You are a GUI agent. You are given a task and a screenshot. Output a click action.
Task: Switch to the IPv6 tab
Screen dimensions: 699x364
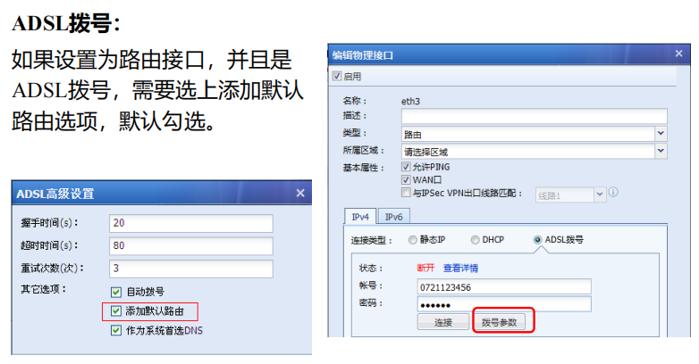(393, 217)
